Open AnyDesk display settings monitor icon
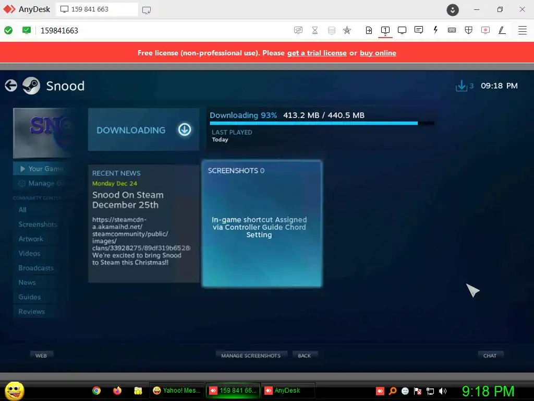 coord(402,30)
